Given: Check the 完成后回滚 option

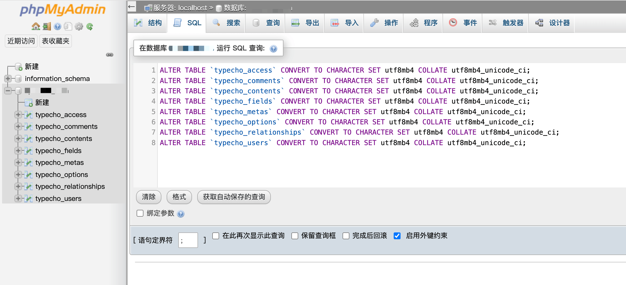Looking at the screenshot, I should coord(346,236).
